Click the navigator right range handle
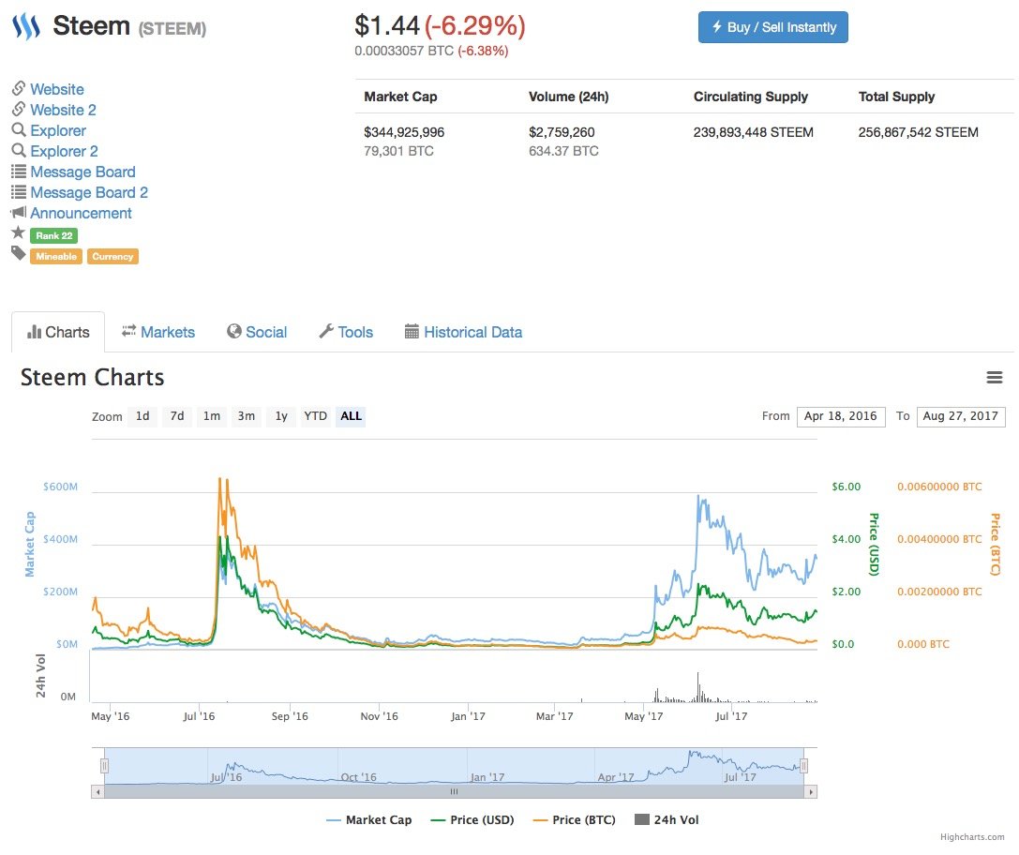The image size is (1019, 855). point(804,766)
